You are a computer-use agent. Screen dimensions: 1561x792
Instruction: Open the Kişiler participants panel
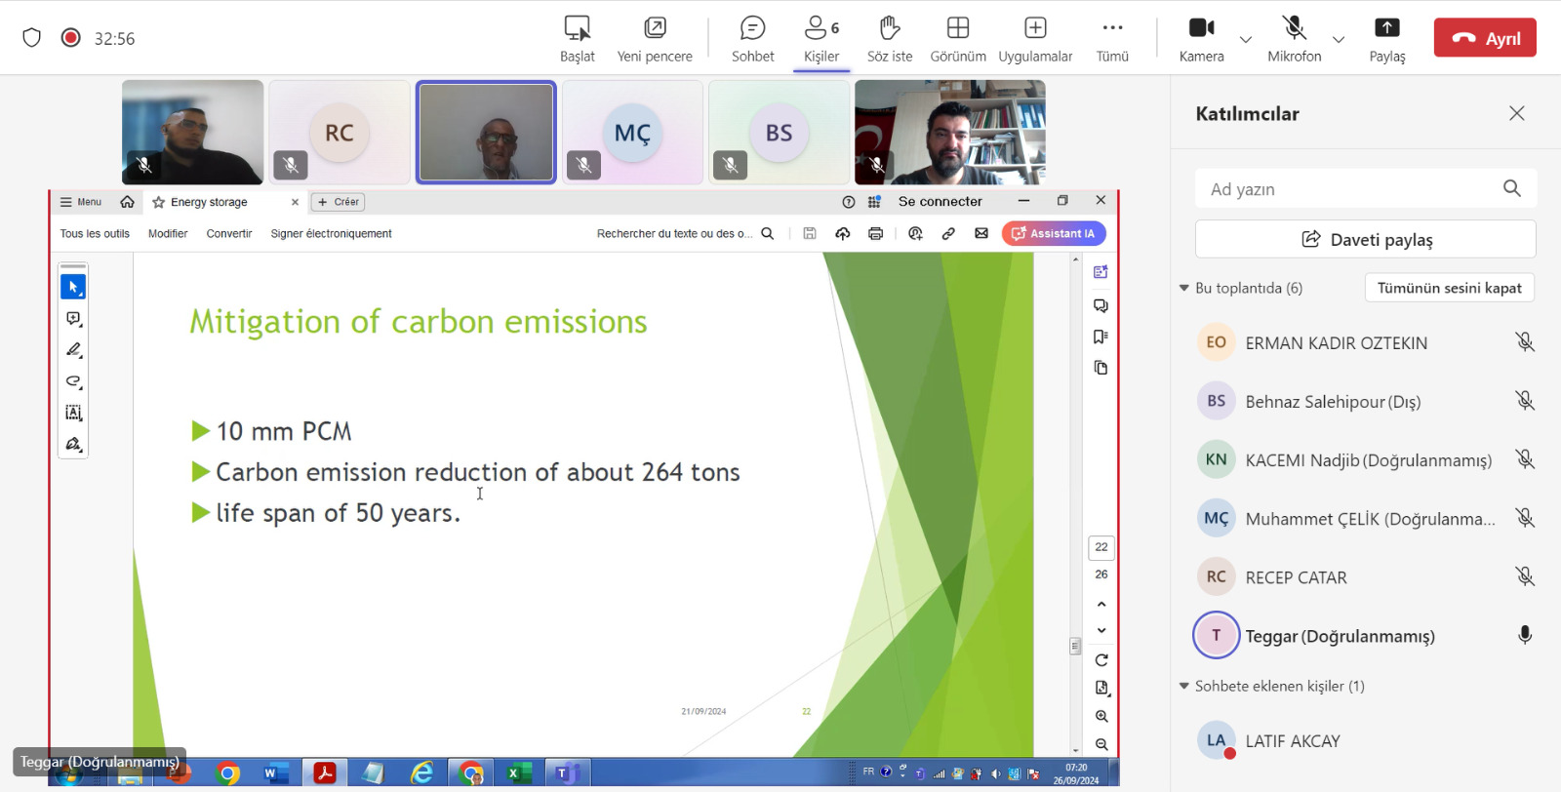tap(821, 39)
